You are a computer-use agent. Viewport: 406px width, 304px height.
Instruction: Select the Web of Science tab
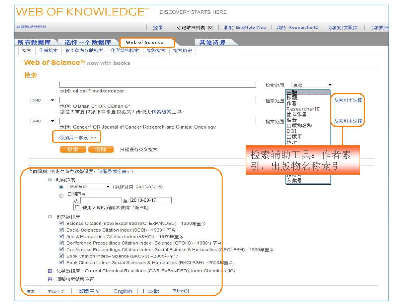144,42
